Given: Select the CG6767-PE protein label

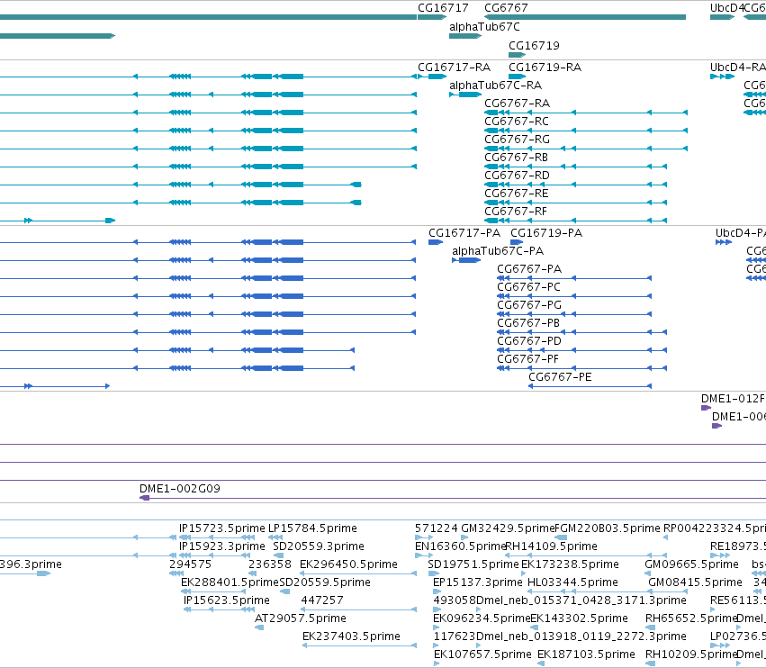Looking at the screenshot, I should click(x=560, y=377).
